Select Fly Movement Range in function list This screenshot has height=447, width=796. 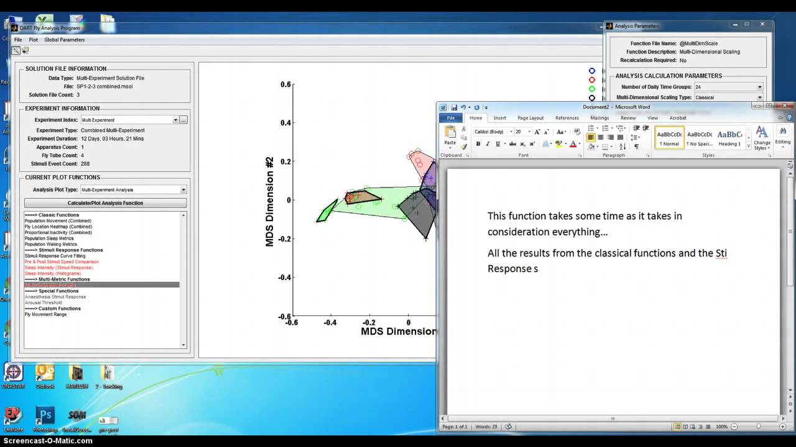(45, 314)
